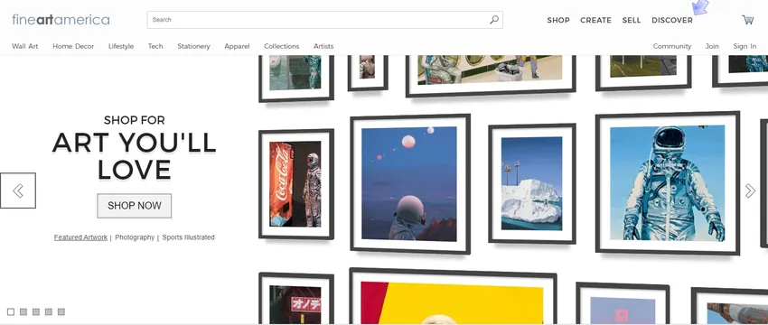
Task: Open the DISCOVER menu
Action: coord(672,20)
